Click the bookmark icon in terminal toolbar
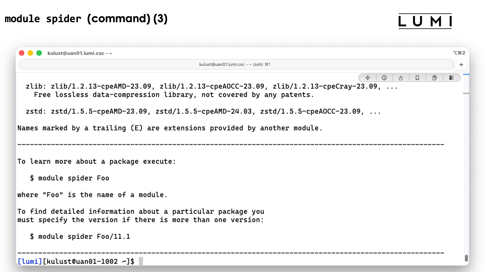The height and width of the screenshot is (272, 485). (417, 78)
